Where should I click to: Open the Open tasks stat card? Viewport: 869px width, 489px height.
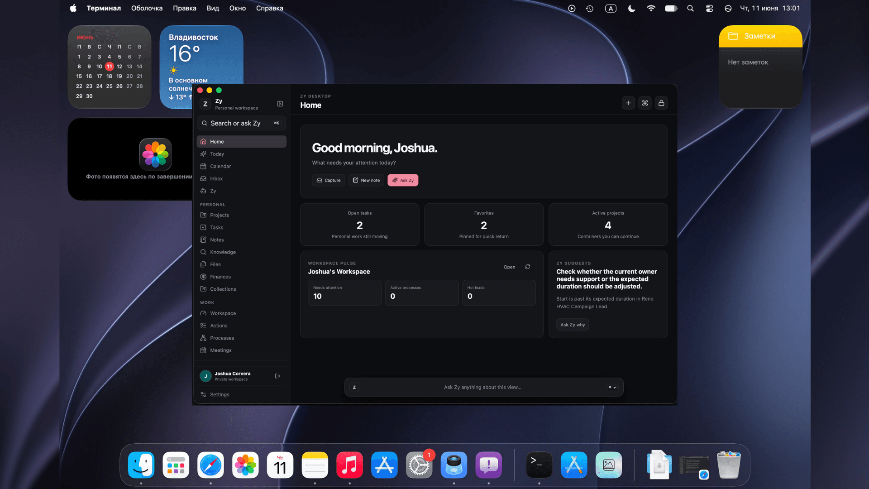[359, 225]
